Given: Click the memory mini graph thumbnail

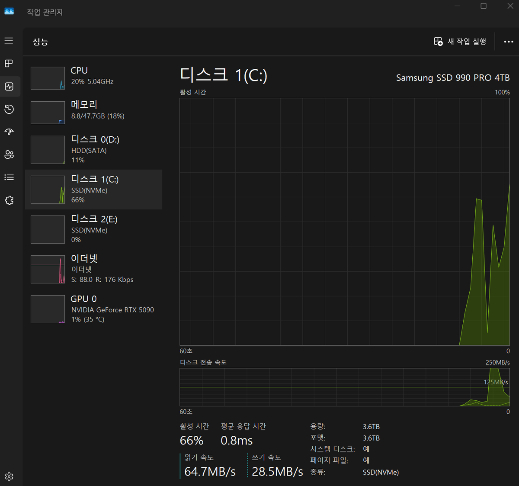Looking at the screenshot, I should click(x=48, y=113).
